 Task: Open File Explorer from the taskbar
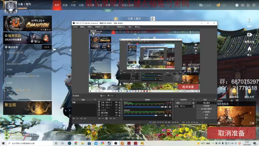[x=83, y=143]
